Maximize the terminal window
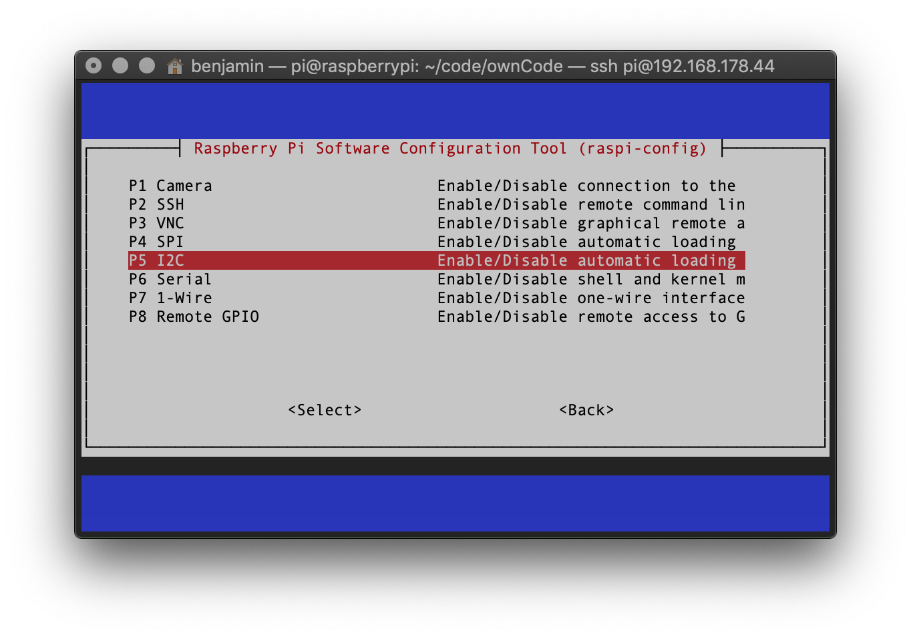 [x=147, y=65]
